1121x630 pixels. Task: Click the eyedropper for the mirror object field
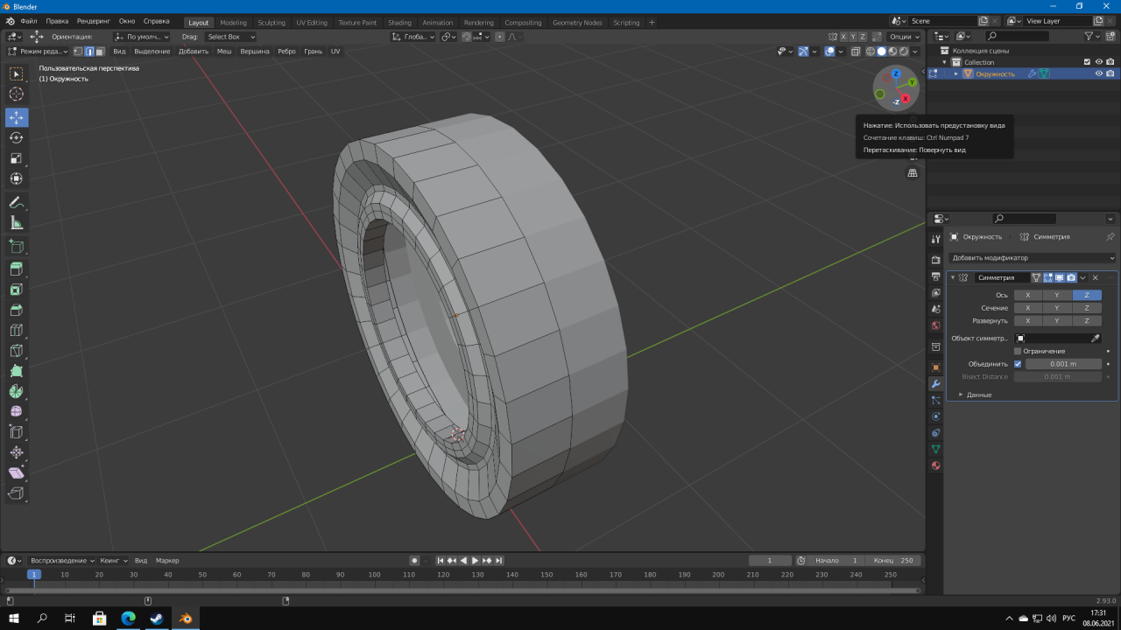tap(1095, 338)
